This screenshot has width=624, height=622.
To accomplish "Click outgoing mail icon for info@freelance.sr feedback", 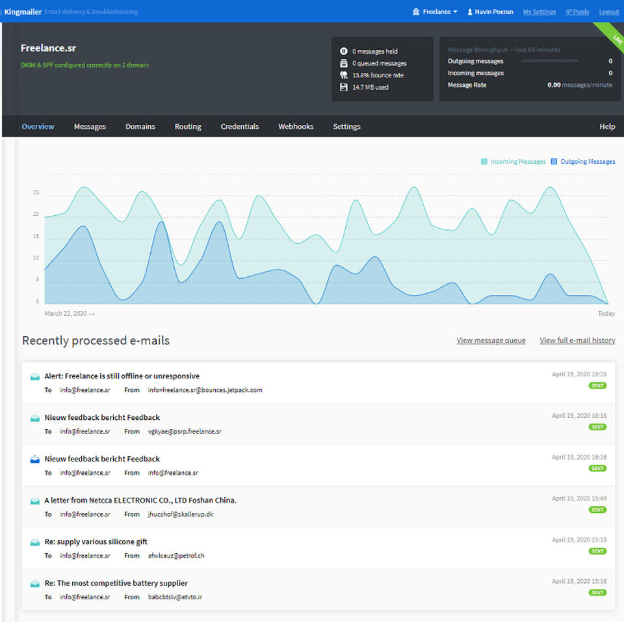I will click(x=35, y=459).
